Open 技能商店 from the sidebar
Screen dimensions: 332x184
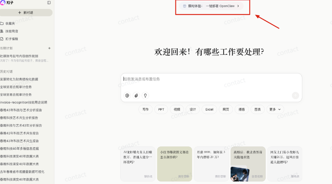pos(11,31)
